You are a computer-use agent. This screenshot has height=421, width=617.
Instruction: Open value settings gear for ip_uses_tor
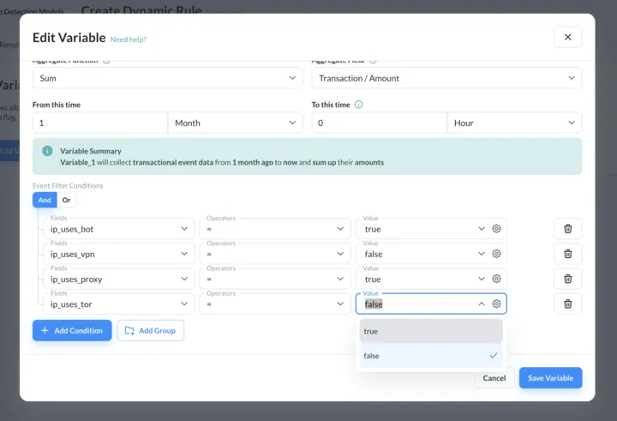pos(496,304)
